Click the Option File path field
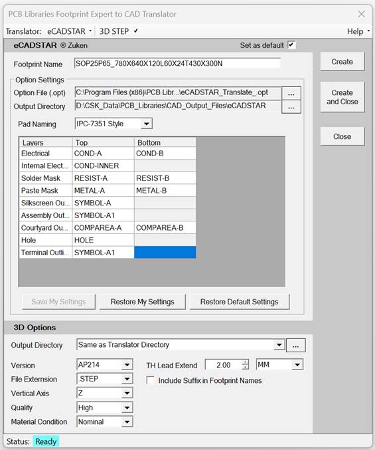 178,92
